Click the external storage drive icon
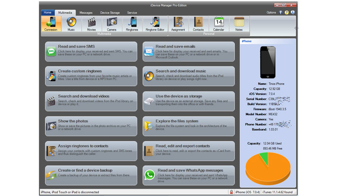The height and width of the screenshot is (196, 338). [x=149, y=101]
